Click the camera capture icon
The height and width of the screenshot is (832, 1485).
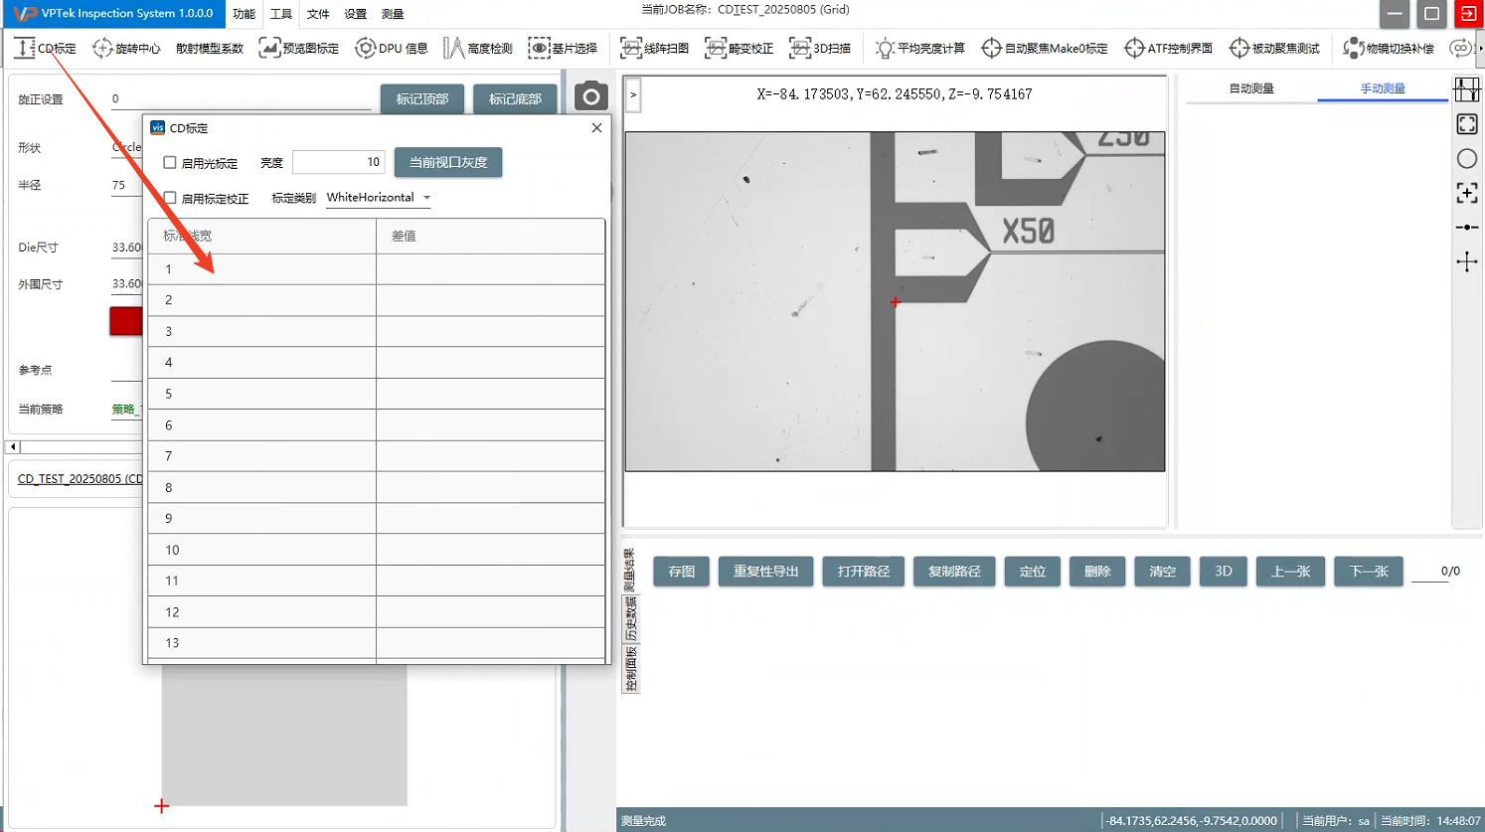click(x=590, y=96)
